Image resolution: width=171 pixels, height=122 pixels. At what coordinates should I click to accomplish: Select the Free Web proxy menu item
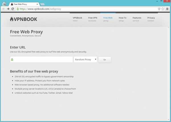tap(108, 19)
